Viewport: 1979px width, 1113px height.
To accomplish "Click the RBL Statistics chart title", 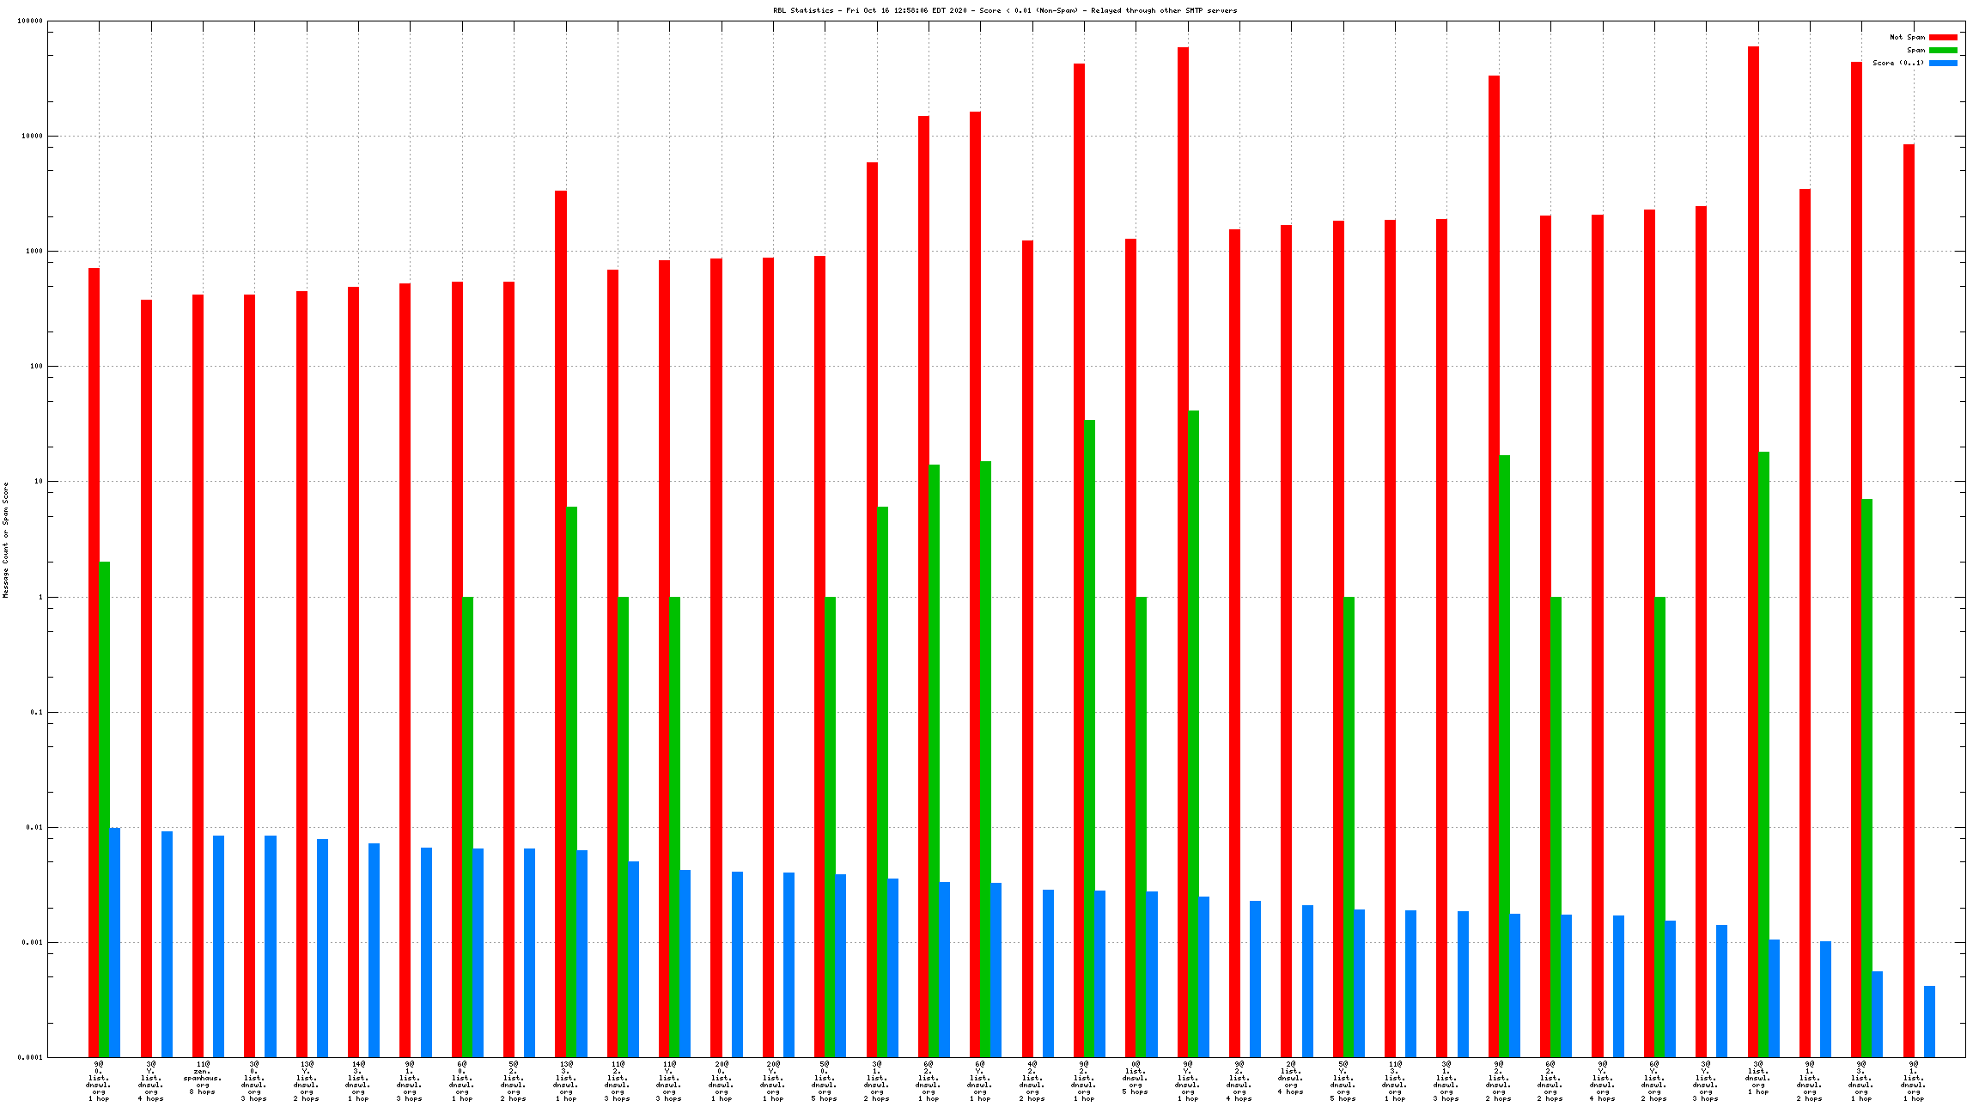I will tap(1005, 11).
